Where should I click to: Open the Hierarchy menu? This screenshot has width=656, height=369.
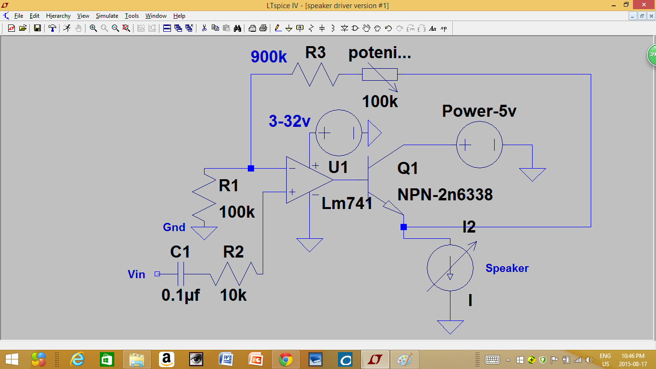click(58, 16)
